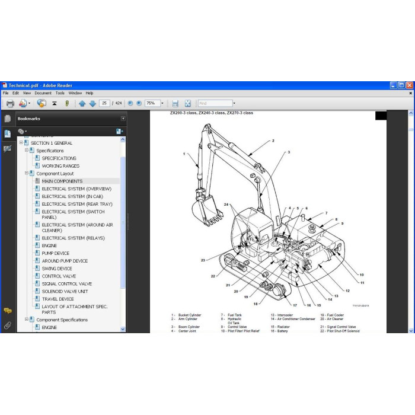Screen dimensions: 415x415
Task: Click document scrollbar down arrow
Action: click(411, 331)
